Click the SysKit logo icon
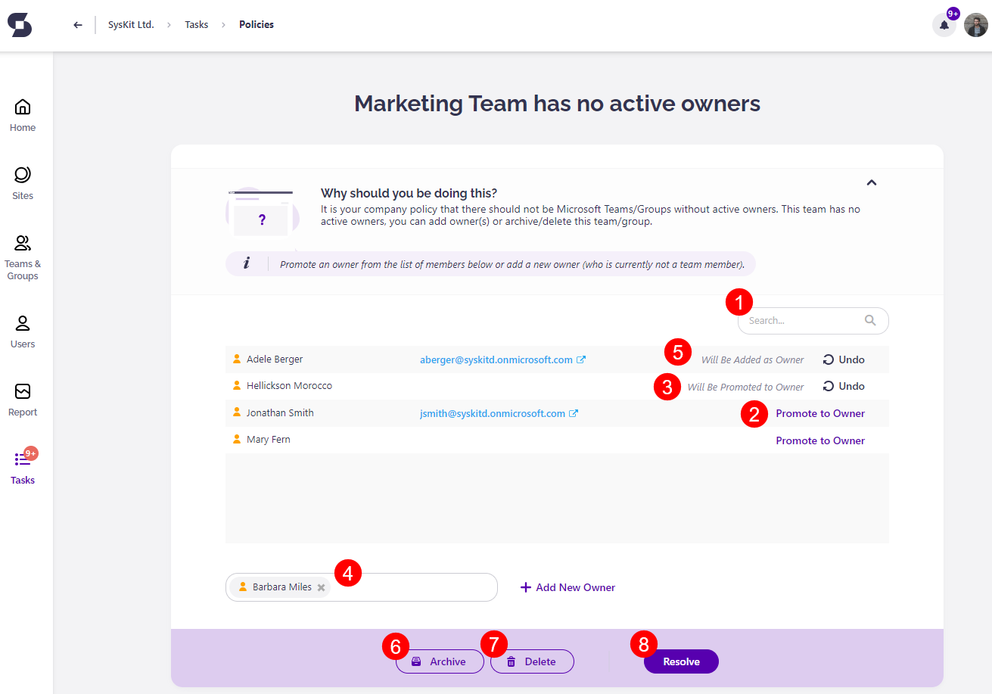992x694 pixels. pos(20,25)
